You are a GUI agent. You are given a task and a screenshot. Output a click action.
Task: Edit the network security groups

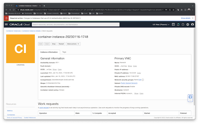[x=140, y=80]
